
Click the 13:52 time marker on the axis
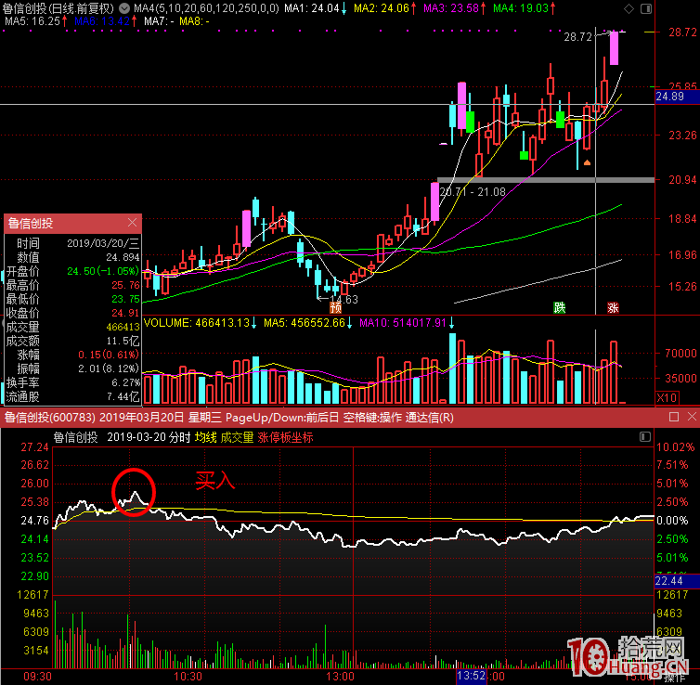point(471,676)
